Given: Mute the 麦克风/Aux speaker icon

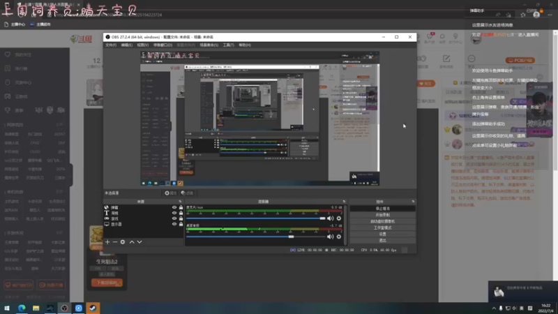Looking at the screenshot, I should pos(330,218).
